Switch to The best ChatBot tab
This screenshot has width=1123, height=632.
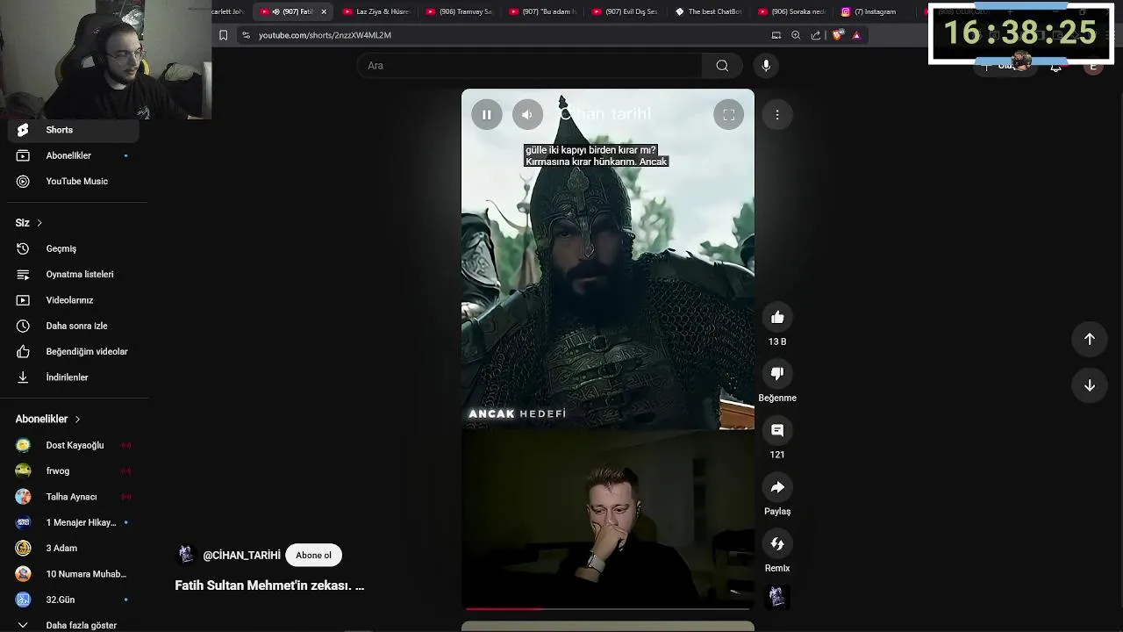(x=709, y=11)
